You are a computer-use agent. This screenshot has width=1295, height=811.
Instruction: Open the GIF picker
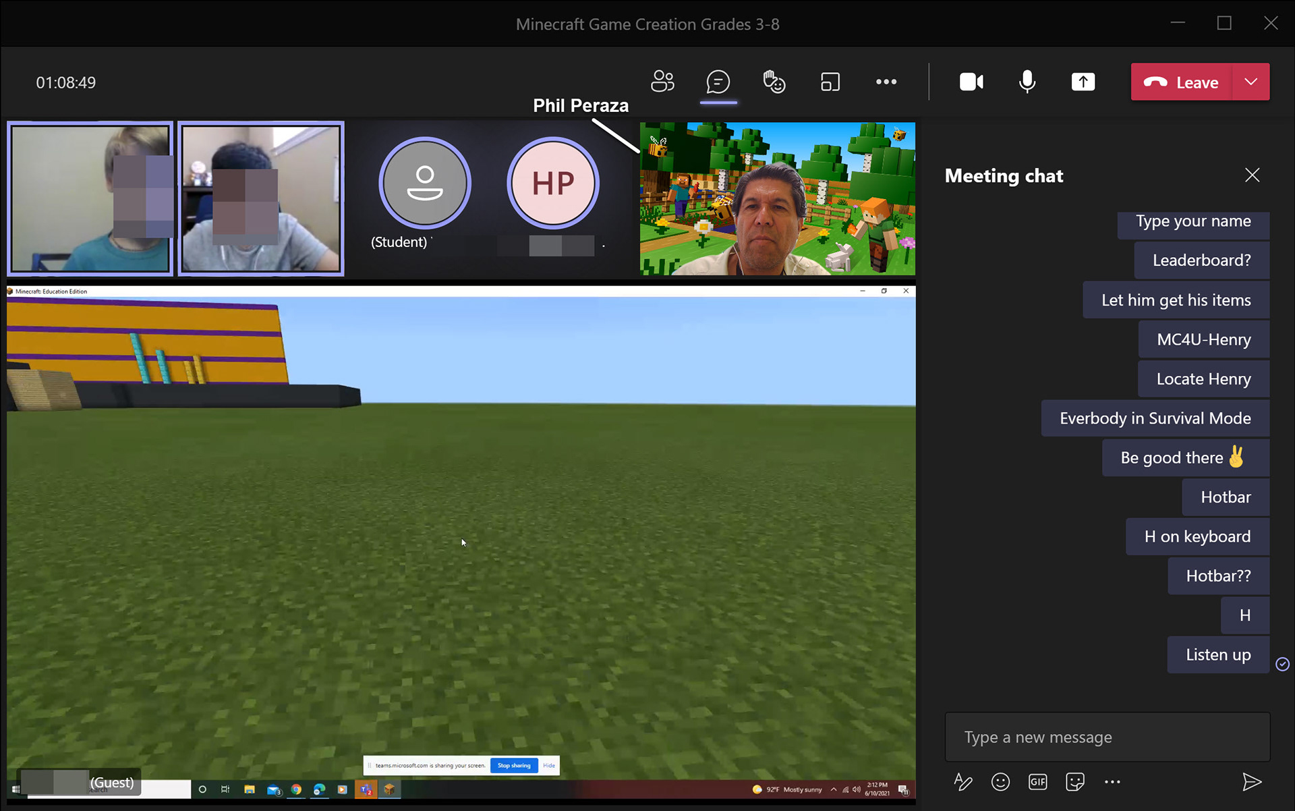(x=1037, y=782)
